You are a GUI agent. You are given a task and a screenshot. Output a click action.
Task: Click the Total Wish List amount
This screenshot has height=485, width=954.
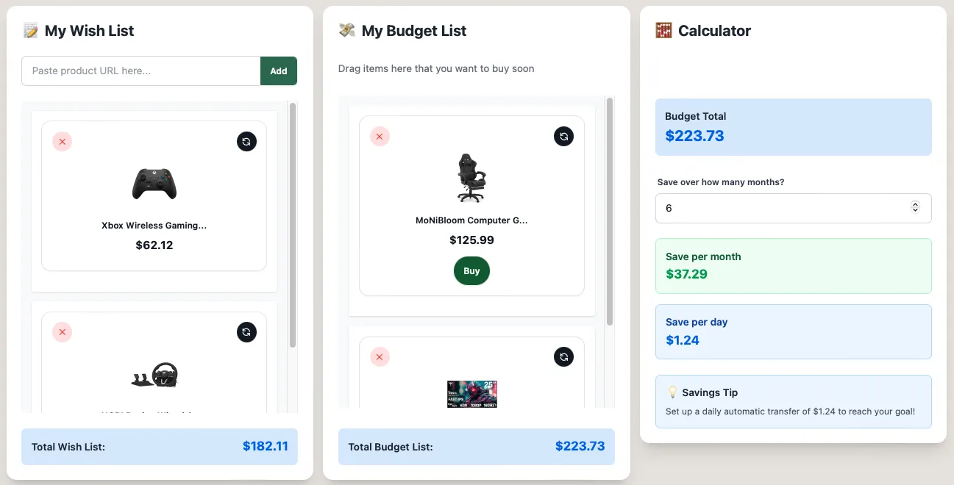(x=266, y=446)
